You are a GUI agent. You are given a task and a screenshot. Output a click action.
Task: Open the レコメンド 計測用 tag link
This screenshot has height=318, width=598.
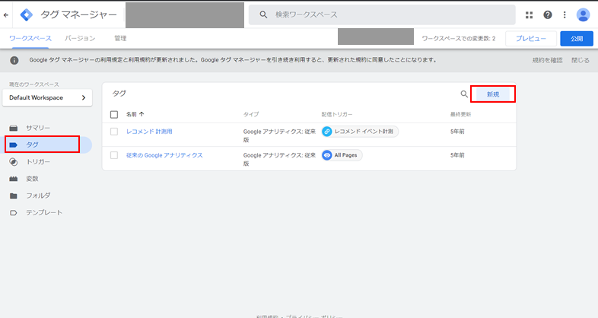(149, 132)
